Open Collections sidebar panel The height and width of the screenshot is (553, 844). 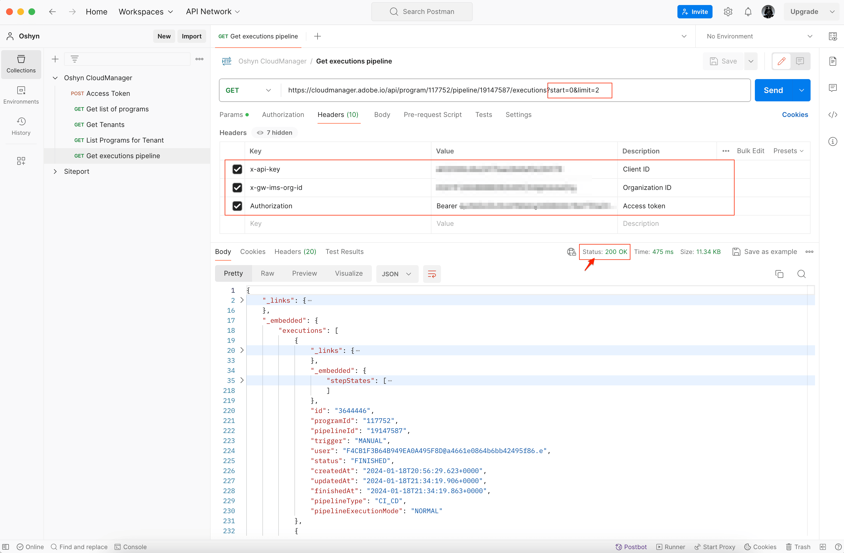(21, 64)
